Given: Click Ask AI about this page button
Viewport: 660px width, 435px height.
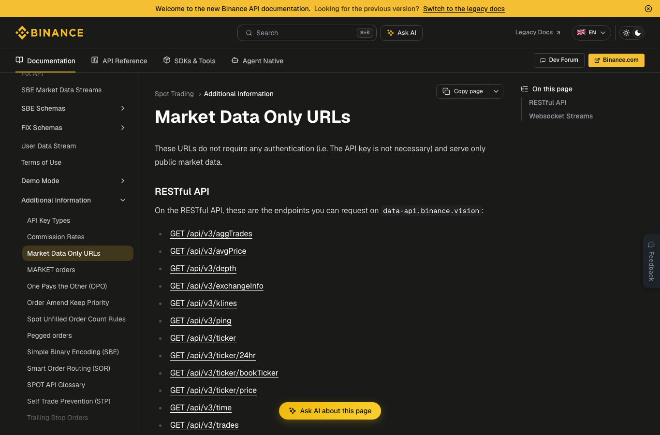Looking at the screenshot, I should tap(330, 411).
